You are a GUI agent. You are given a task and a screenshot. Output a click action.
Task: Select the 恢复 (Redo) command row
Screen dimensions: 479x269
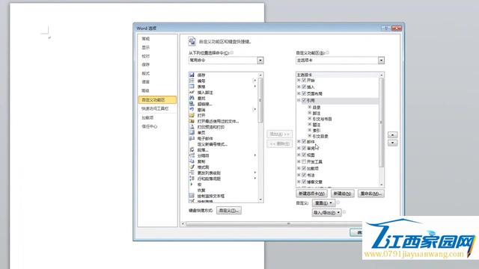[x=223, y=191]
